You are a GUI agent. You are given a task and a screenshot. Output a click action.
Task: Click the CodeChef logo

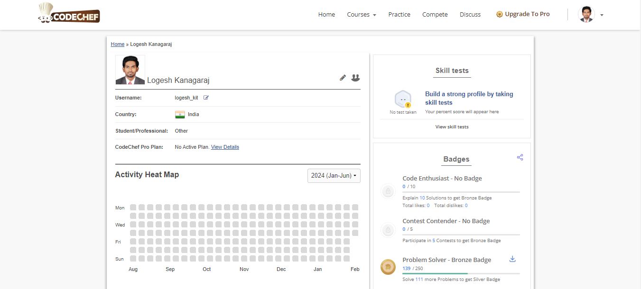[69, 13]
